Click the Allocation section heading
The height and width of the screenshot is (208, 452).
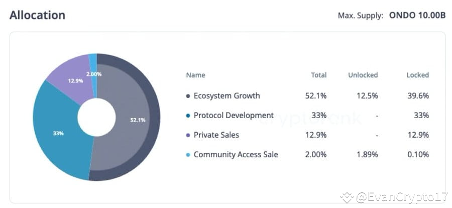pos(37,15)
